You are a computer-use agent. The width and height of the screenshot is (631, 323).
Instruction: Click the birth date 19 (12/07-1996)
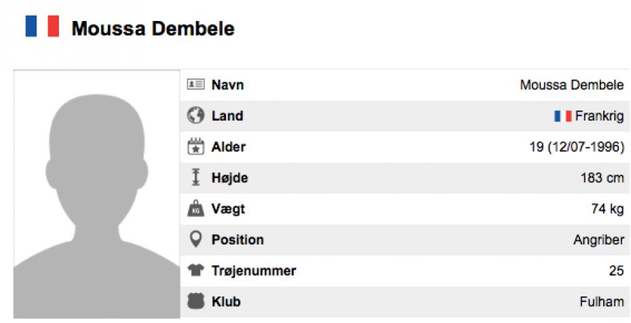point(577,147)
